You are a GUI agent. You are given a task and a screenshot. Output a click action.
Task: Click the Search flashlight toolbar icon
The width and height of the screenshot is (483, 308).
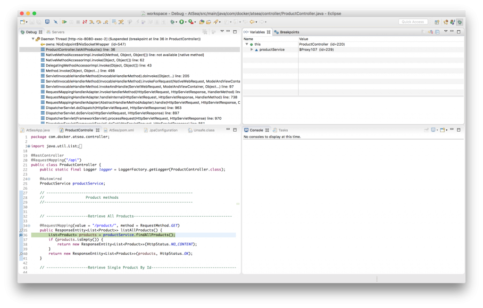(216, 21)
